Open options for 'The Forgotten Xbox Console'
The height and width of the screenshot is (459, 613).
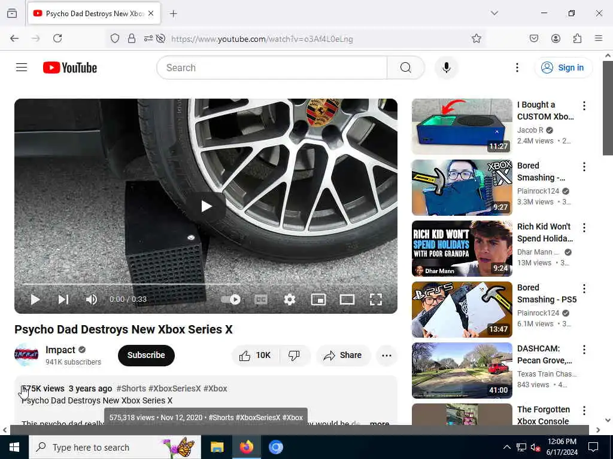pyautogui.click(x=584, y=410)
